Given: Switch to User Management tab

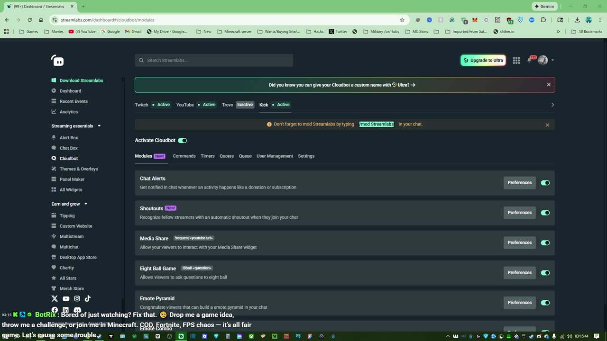Looking at the screenshot, I should [275, 156].
